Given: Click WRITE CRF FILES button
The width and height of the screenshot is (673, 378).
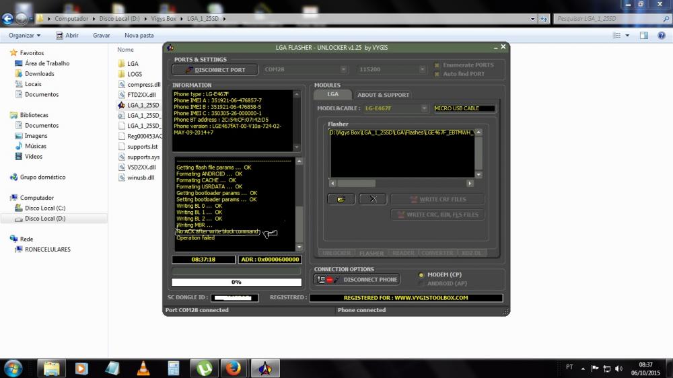Looking at the screenshot, I should pos(438,199).
